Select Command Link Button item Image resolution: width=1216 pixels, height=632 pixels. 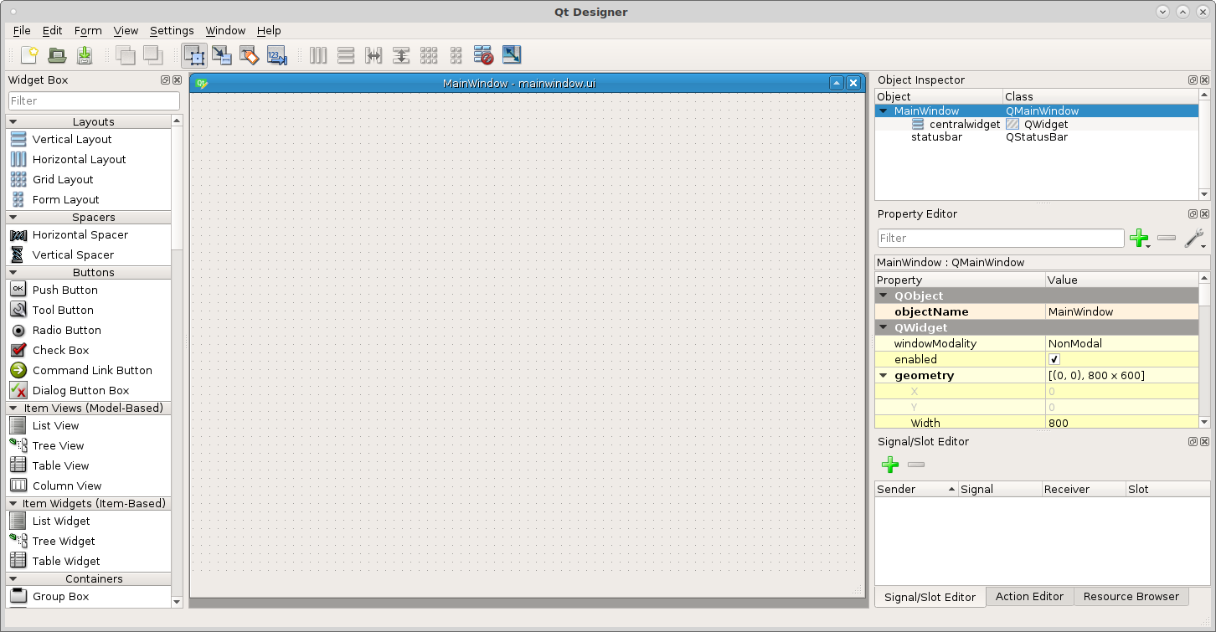point(88,370)
